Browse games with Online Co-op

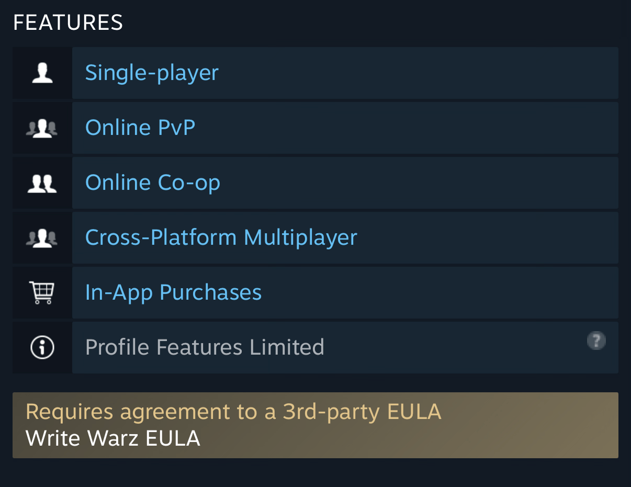tap(152, 183)
